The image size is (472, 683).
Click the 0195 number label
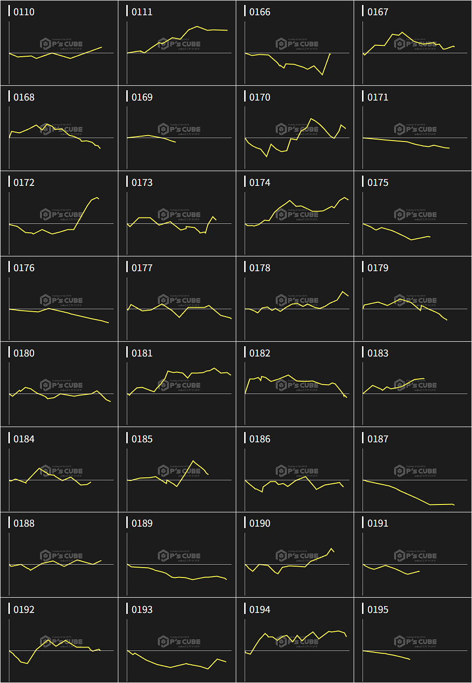(378, 610)
